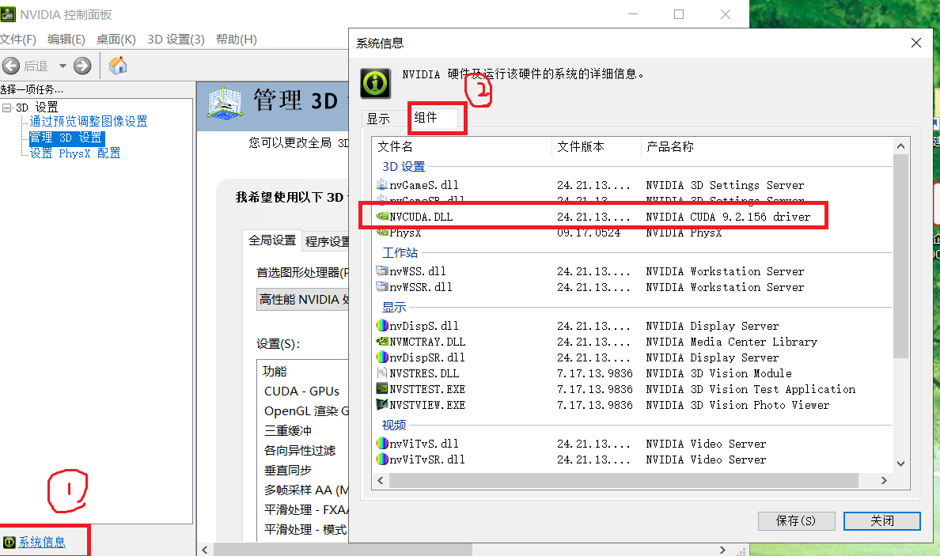Click the nvDispS.dll file icon

[x=382, y=325]
